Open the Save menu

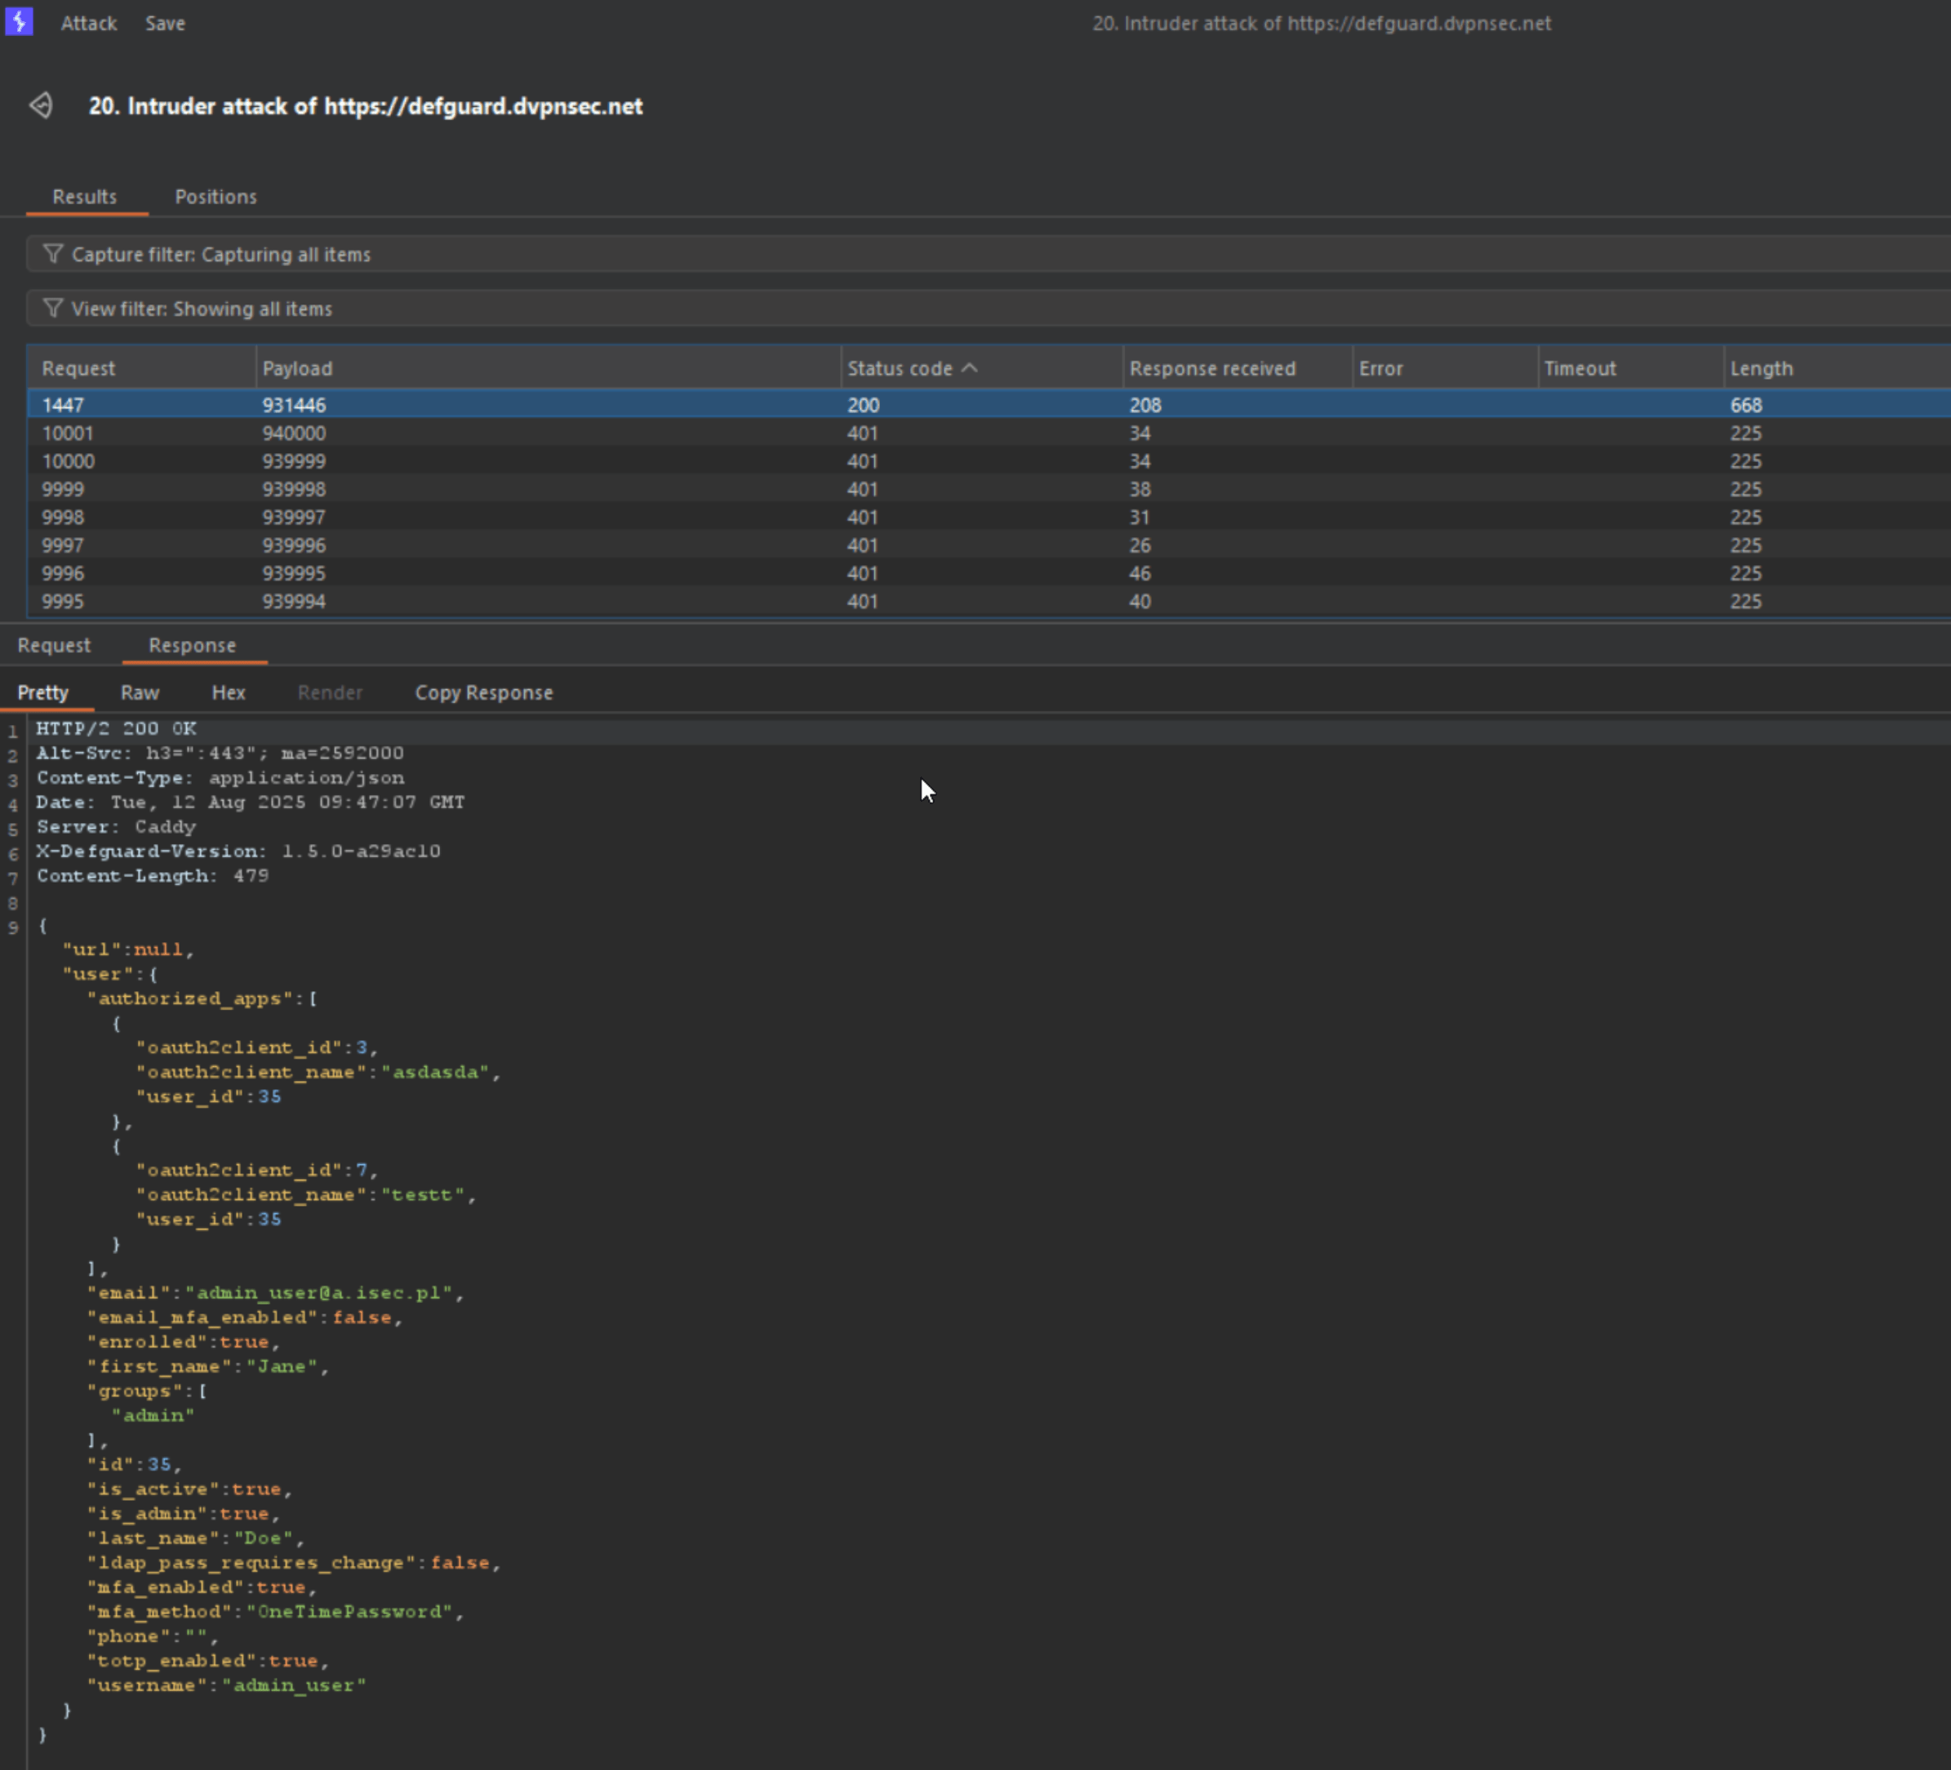click(165, 23)
